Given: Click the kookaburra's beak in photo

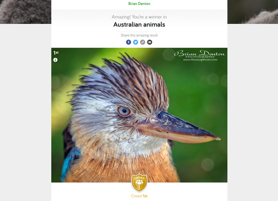Looking at the screenshot, I should (176, 128).
